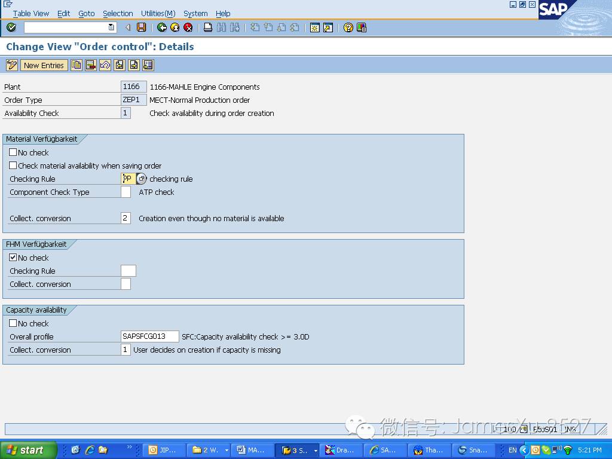This screenshot has height=459, width=612.
Task: Click the First Page icon
Action: pos(255,27)
